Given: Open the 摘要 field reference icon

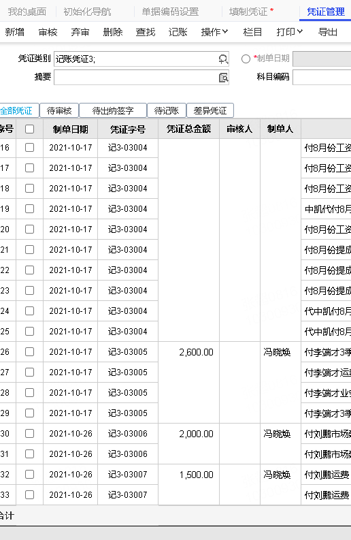Looking at the screenshot, I should (x=223, y=78).
